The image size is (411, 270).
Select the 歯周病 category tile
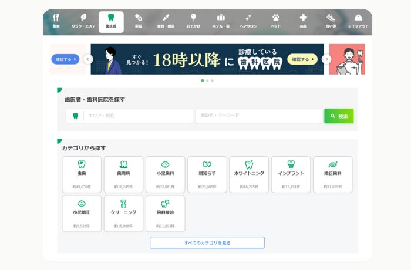[x=123, y=174]
